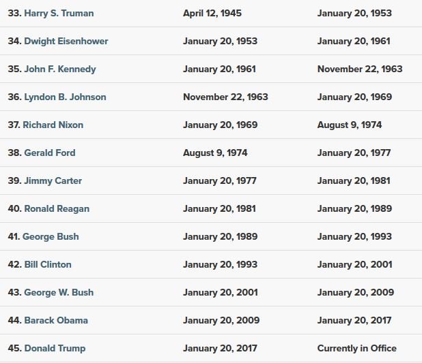
Task: Open the Gerald Ford link
Action: [50, 153]
